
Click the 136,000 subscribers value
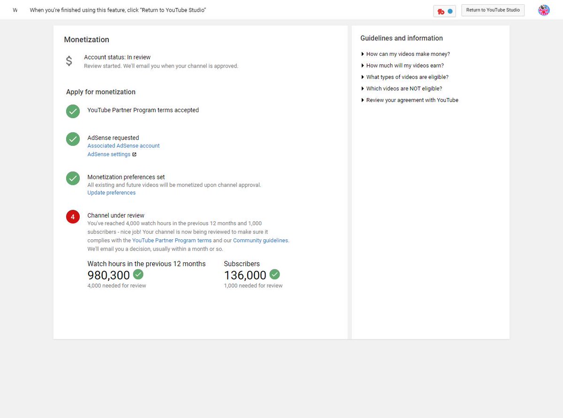pos(245,275)
